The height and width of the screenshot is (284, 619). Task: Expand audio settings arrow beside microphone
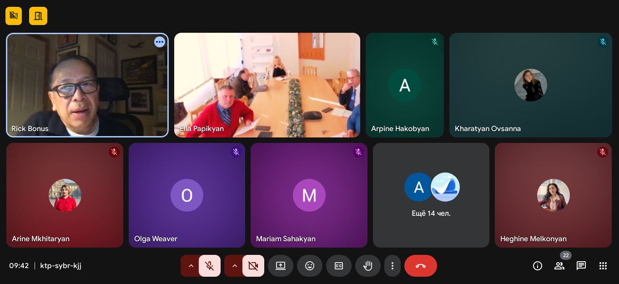point(191,266)
